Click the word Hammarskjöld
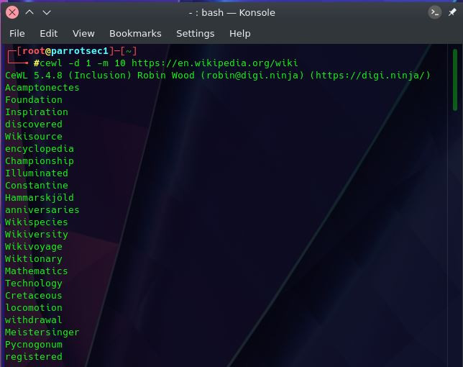This screenshot has height=367, width=463. [40, 197]
